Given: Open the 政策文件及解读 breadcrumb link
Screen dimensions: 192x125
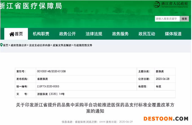Looking at the screenshot, I should pyautogui.click(x=62, y=45).
